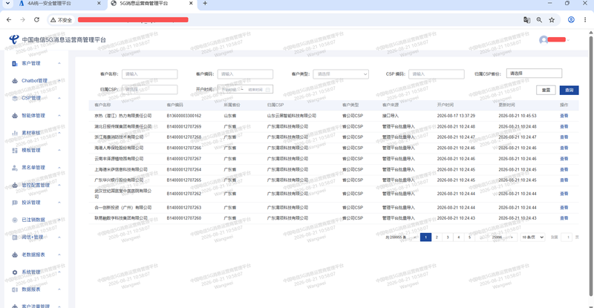Go to page 5 in pagination

pos(470,237)
